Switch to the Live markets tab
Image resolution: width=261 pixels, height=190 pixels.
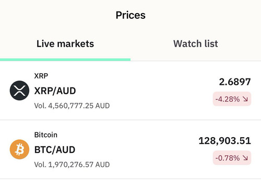[65, 43]
